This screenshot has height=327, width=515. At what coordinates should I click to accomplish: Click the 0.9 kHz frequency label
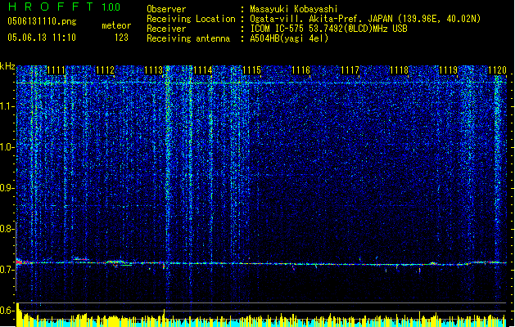click(7, 188)
